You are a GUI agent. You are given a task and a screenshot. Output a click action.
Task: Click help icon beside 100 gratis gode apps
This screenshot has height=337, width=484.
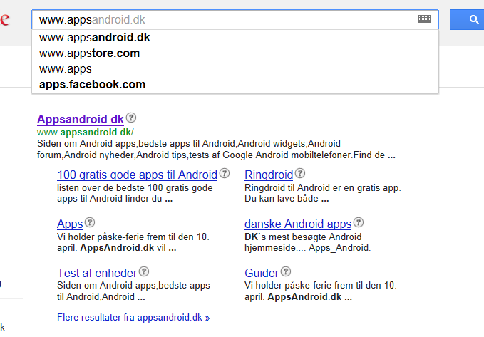(x=225, y=173)
